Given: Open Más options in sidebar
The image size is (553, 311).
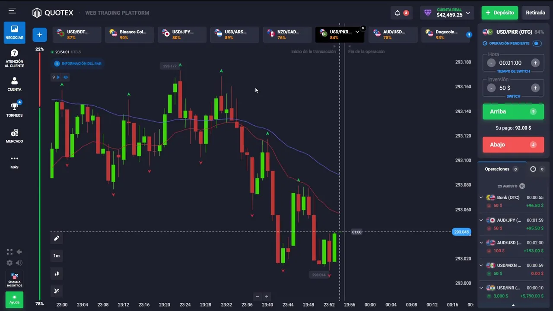Looking at the screenshot, I should 14,162.
